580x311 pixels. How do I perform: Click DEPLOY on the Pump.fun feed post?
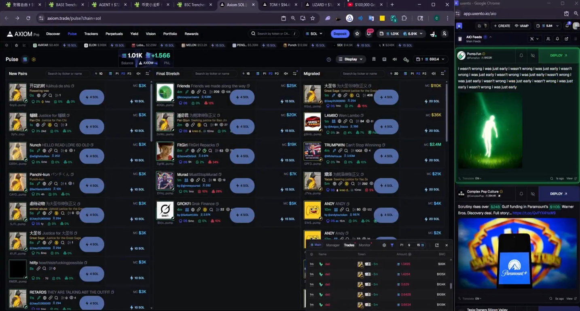(558, 56)
